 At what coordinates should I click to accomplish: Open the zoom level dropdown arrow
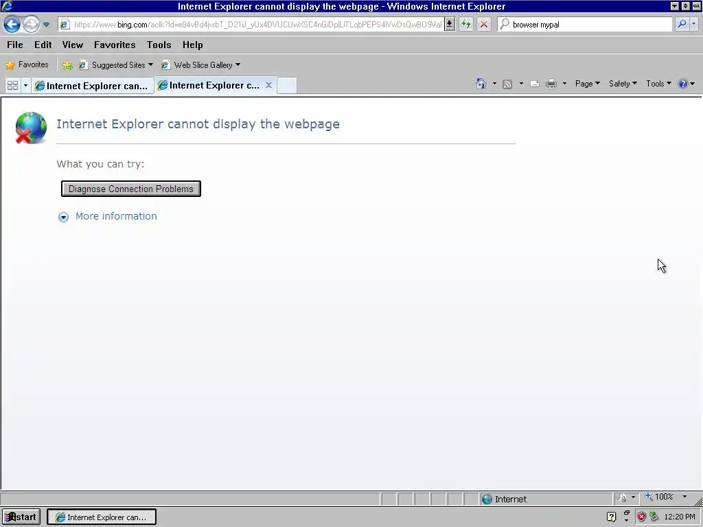click(684, 497)
